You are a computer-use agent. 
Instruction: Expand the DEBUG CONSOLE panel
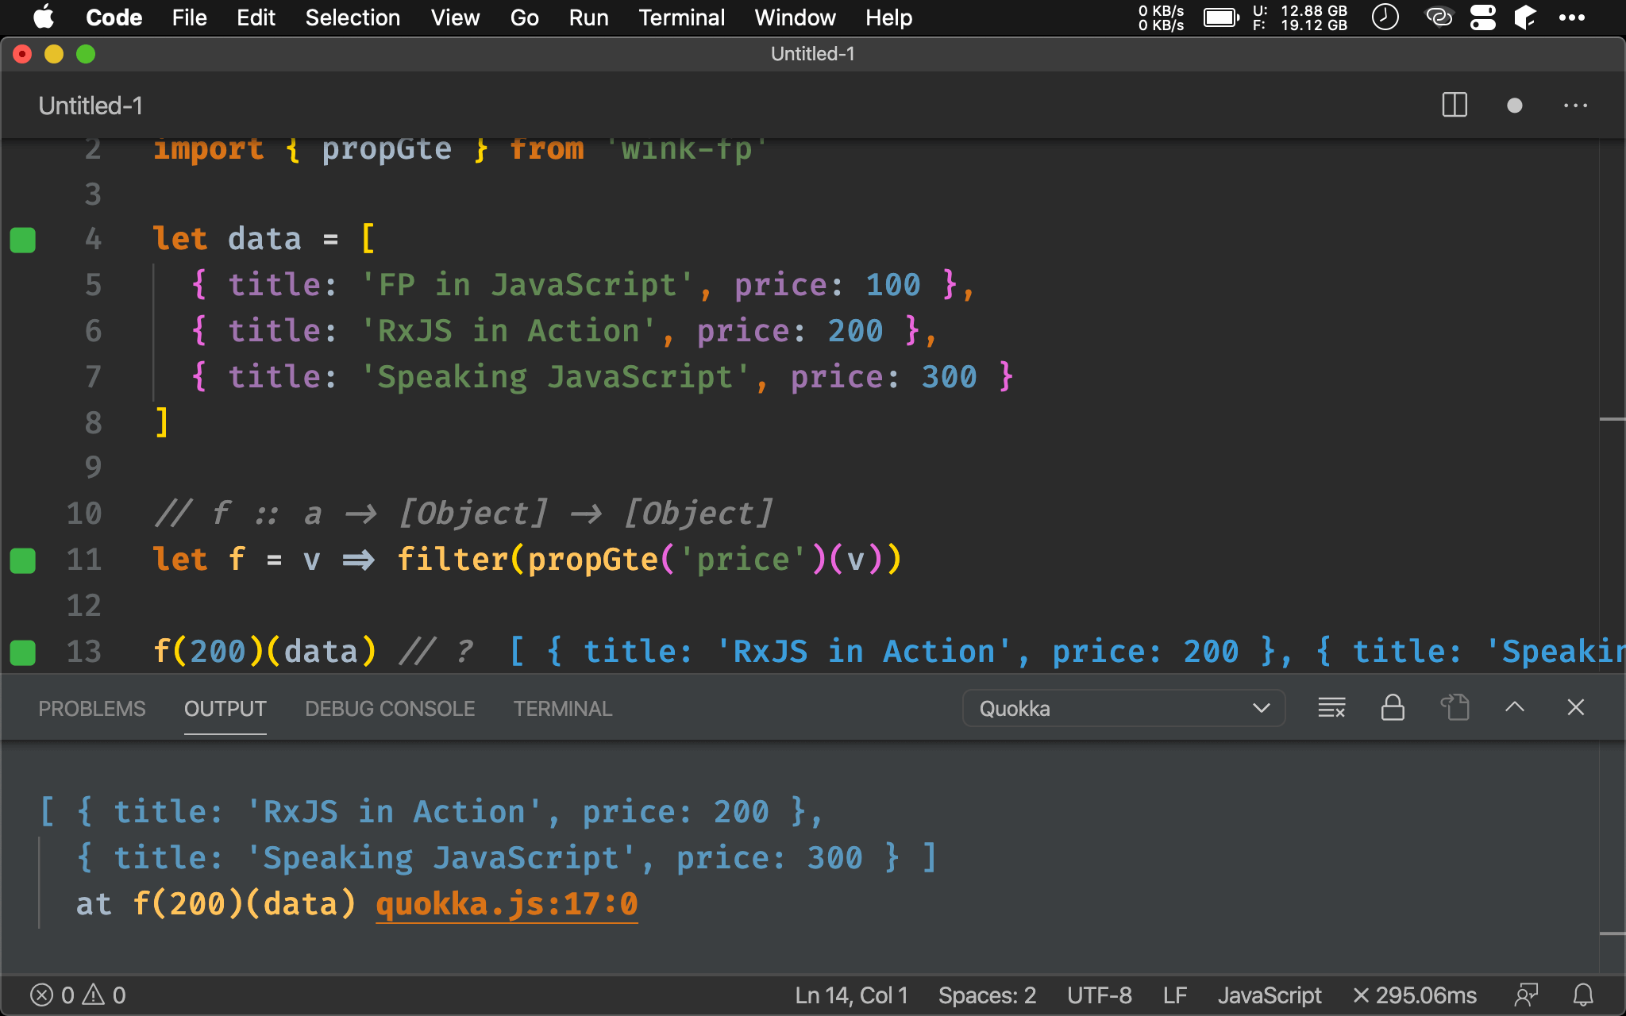(x=389, y=708)
